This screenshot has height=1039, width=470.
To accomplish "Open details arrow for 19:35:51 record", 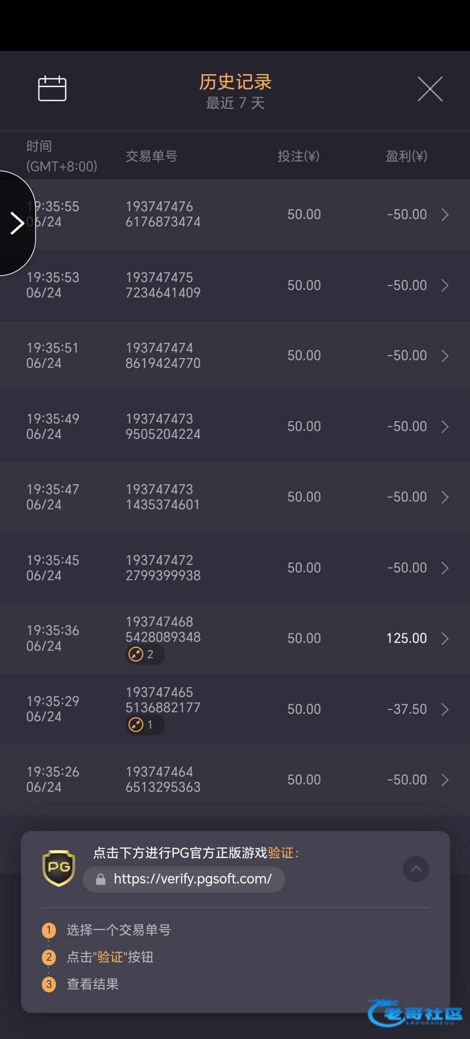I will pos(444,356).
